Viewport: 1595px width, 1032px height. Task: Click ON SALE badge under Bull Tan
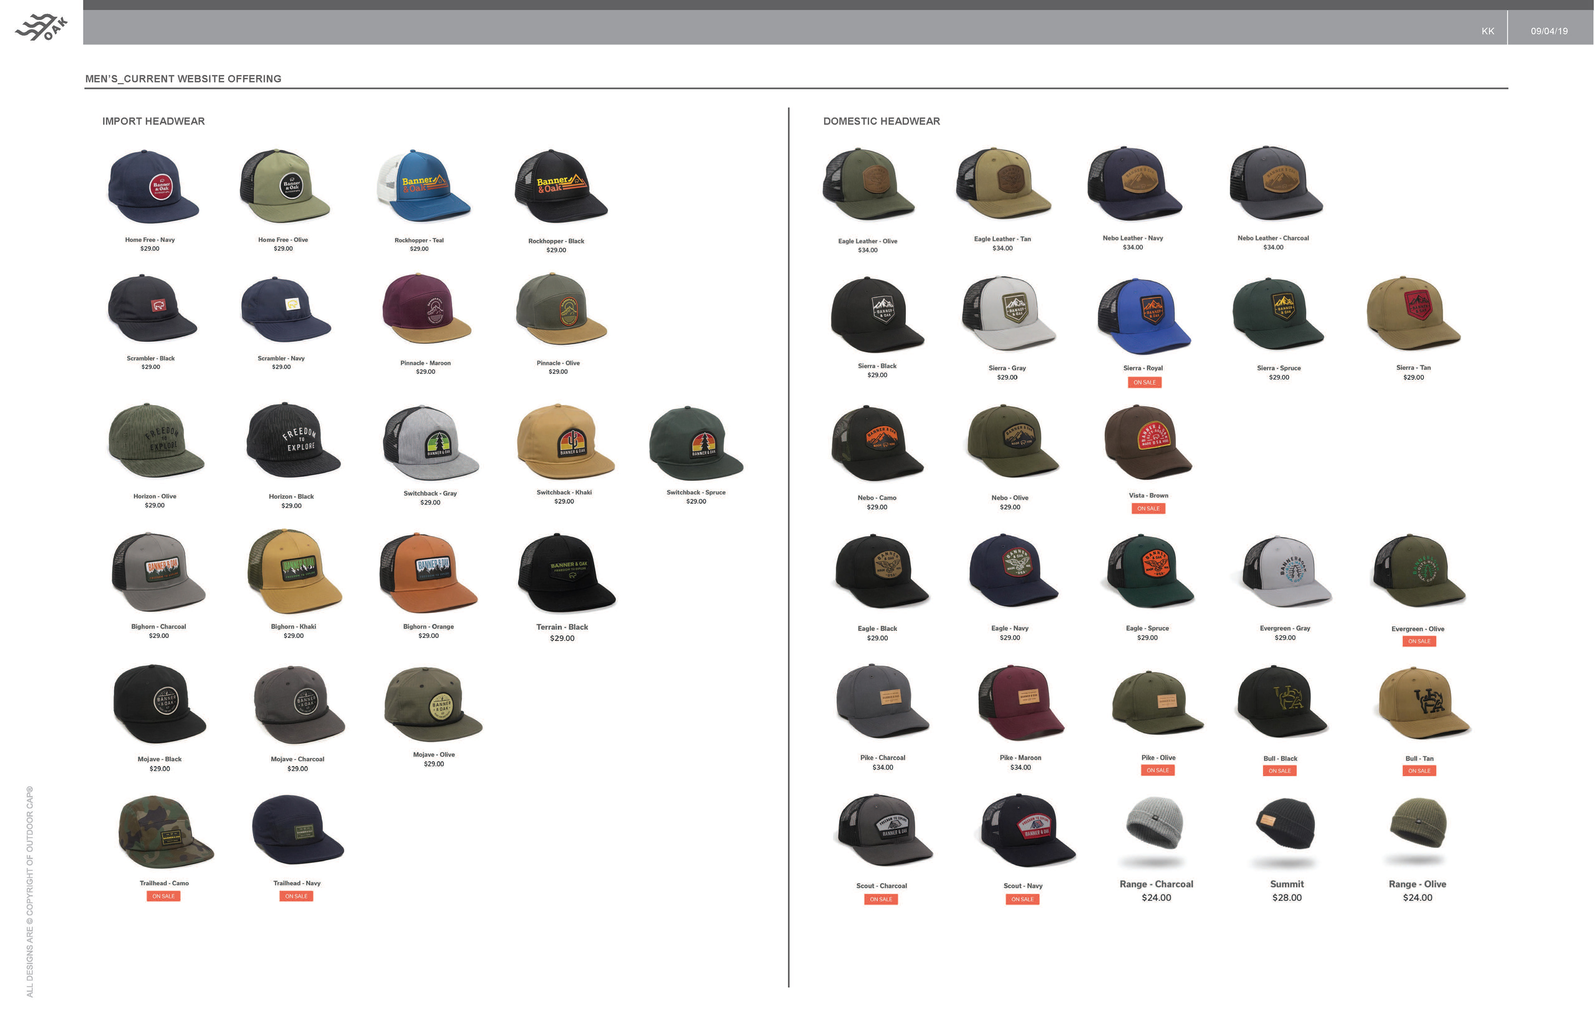[1419, 771]
